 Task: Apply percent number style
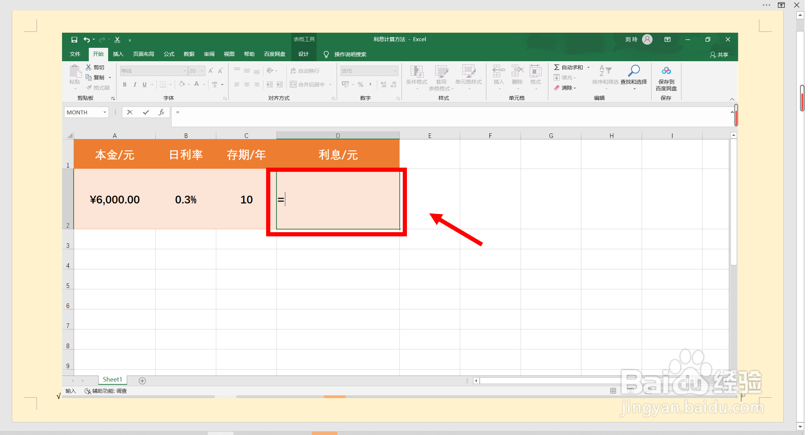pyautogui.click(x=360, y=84)
